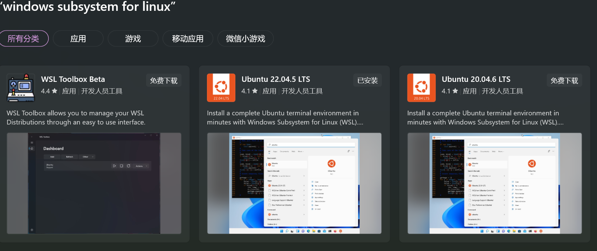Open the Ubuntu 22.04.5 LTS title
Image resolution: width=597 pixels, height=251 pixels.
click(x=276, y=79)
